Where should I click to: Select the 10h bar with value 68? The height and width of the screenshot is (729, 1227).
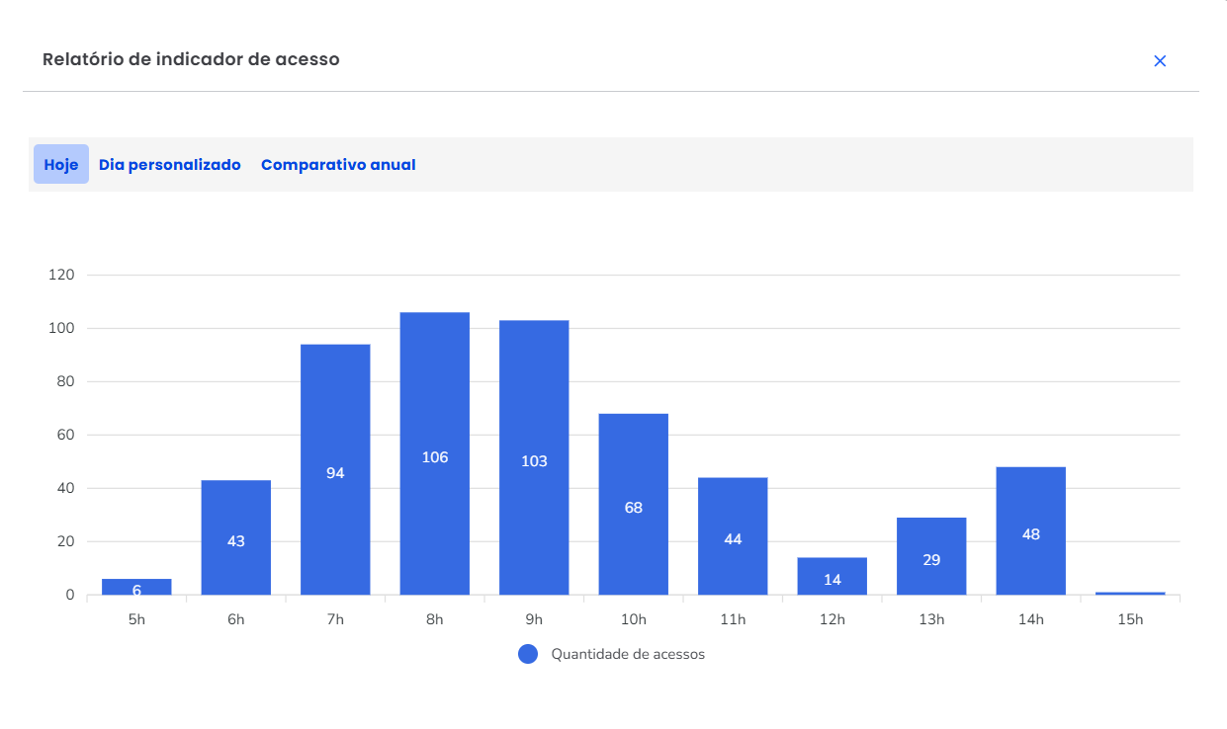coord(634,504)
